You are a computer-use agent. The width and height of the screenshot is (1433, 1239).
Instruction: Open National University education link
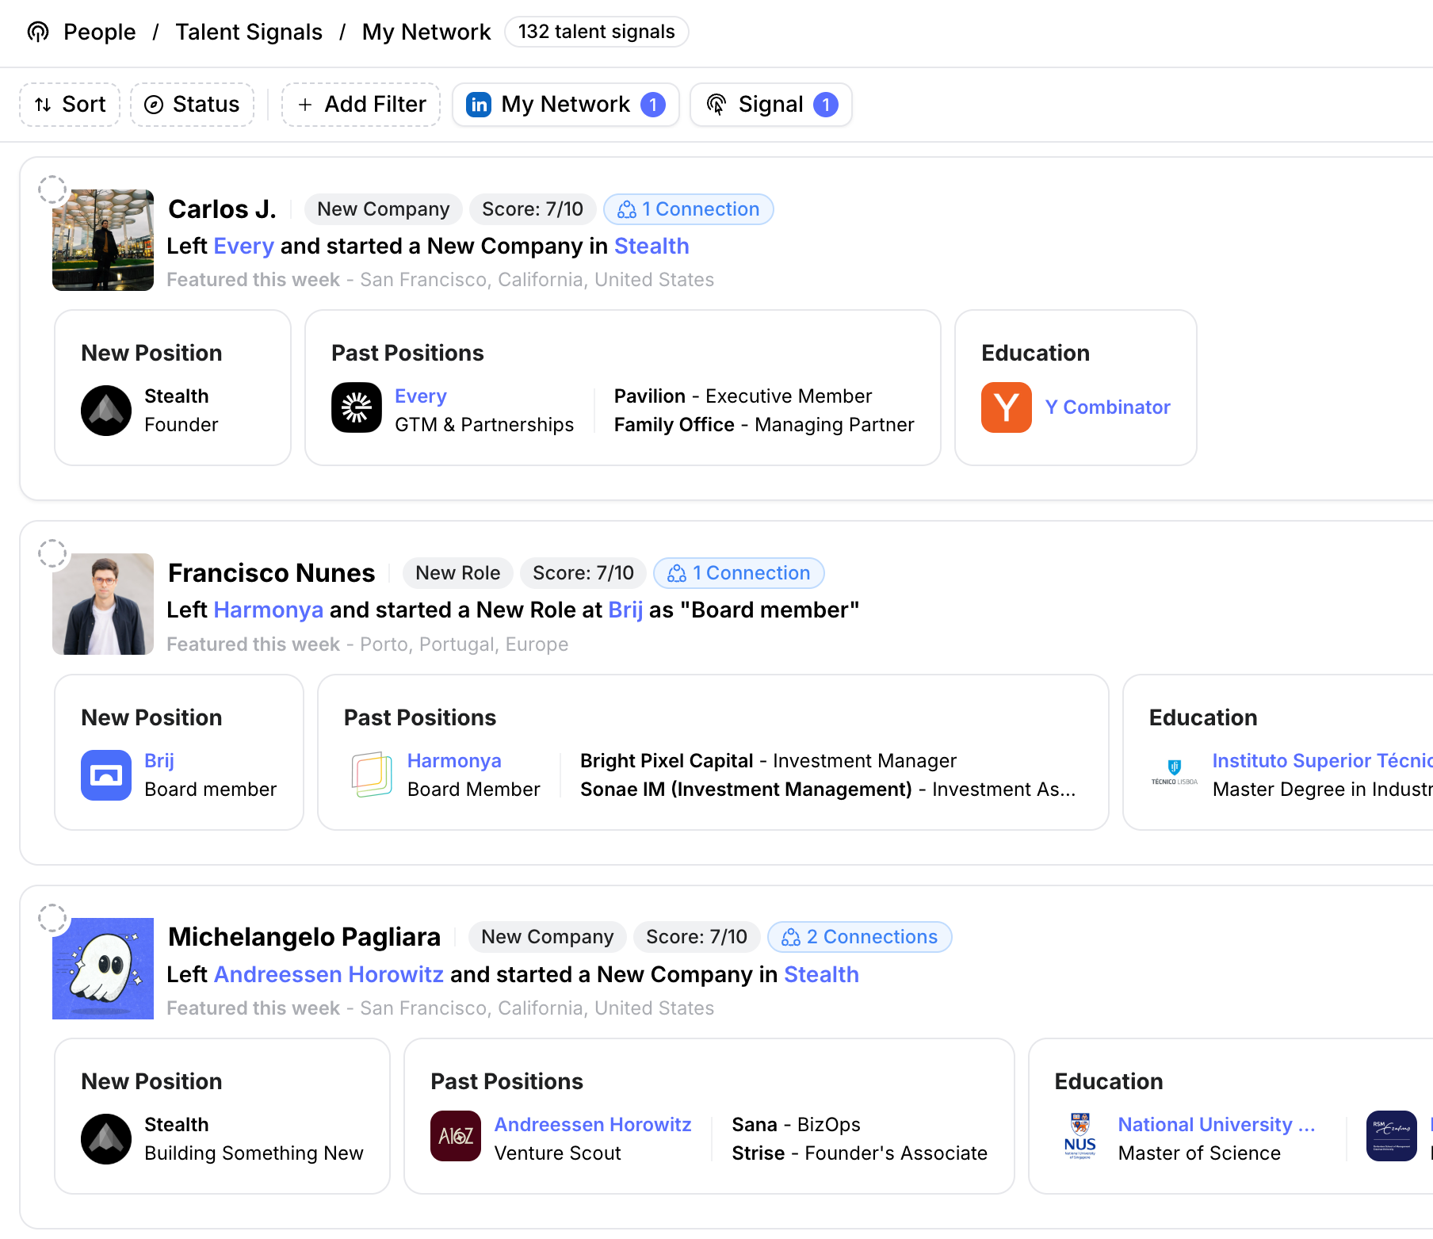pos(1217,1125)
